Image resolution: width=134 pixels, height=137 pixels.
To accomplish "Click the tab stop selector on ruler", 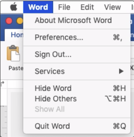I will pos(2,84).
